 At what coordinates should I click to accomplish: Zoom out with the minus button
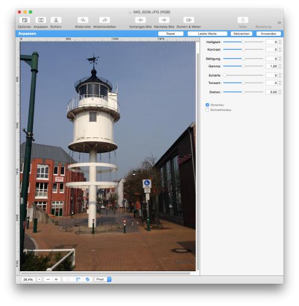pyautogui.click(x=48, y=280)
